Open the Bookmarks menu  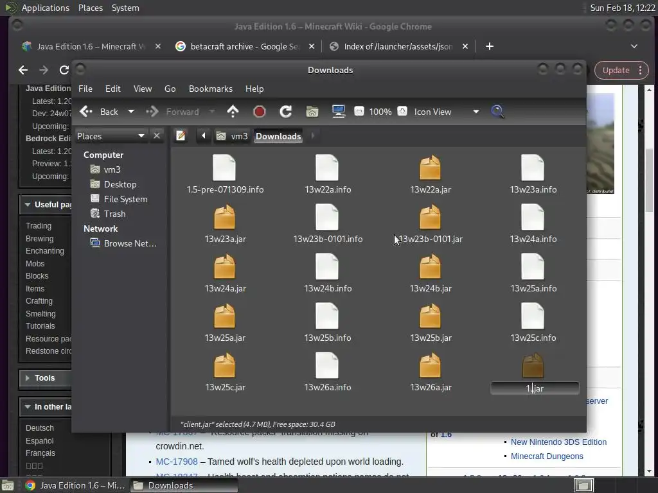[211, 89]
